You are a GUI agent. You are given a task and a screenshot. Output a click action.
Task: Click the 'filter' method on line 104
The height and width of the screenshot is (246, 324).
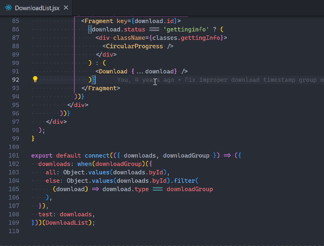click(x=184, y=181)
